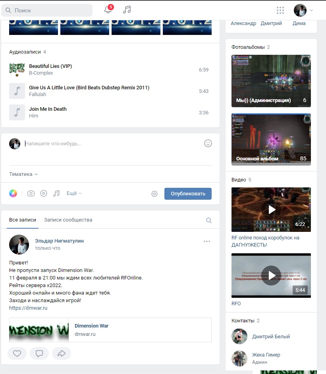Open Эльдар Нигматулин profile link
This screenshot has width=326, height=374.
(60, 241)
